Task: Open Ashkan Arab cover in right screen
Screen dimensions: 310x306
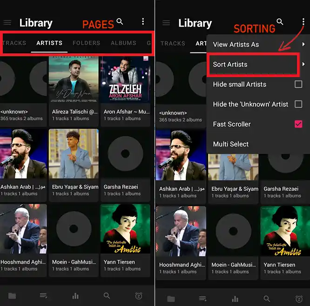Action: [181, 155]
